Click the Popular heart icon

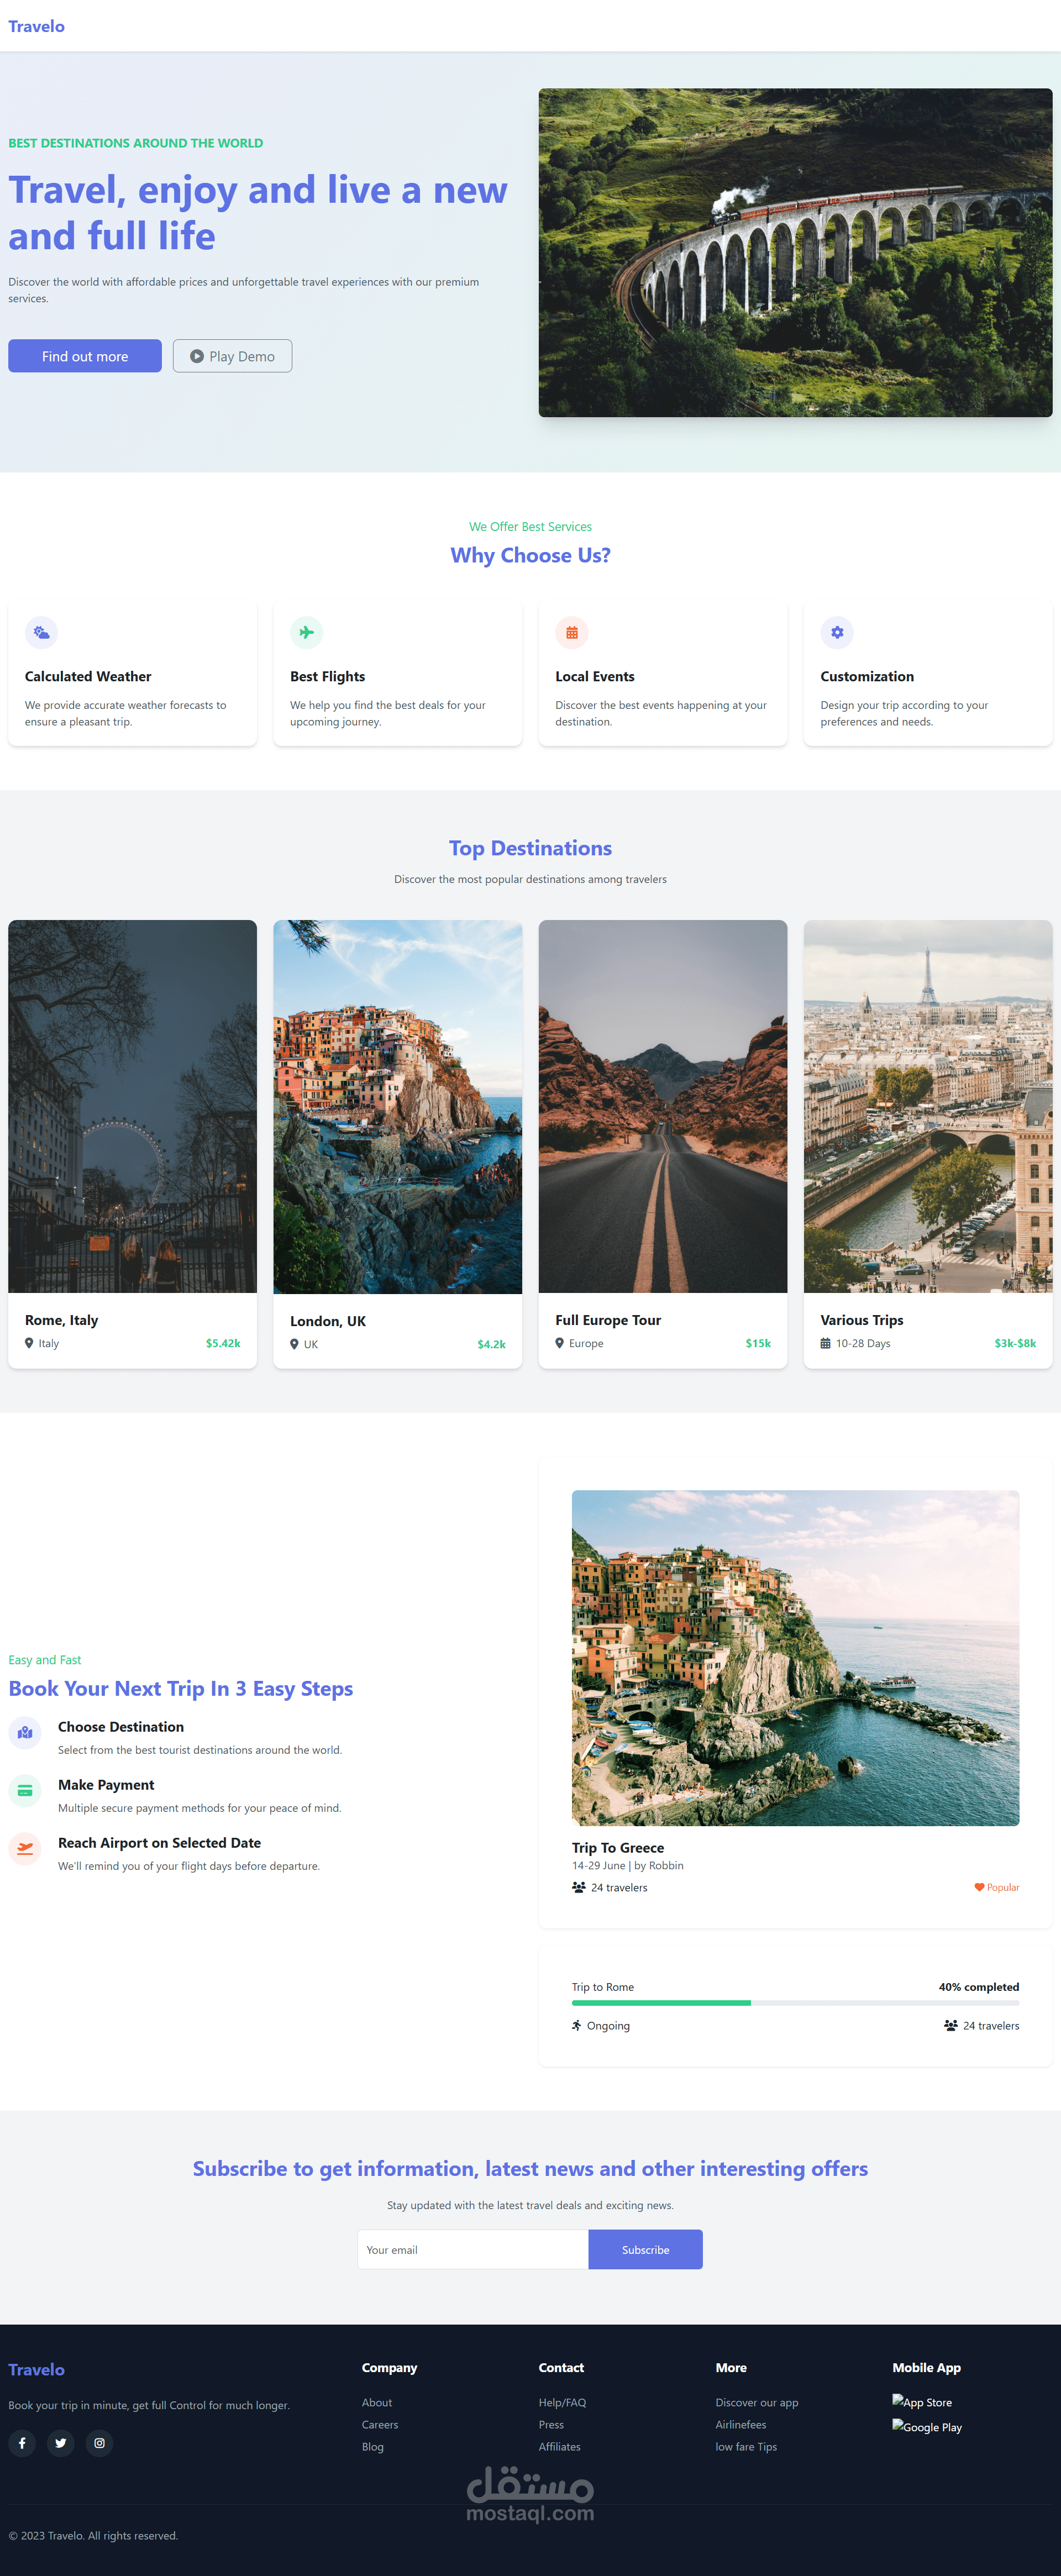tap(979, 1887)
